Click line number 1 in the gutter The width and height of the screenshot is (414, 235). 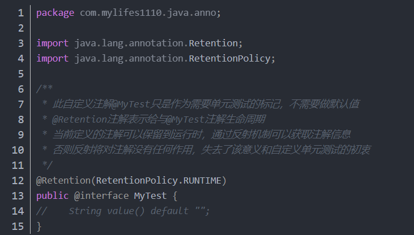pyautogui.click(x=21, y=13)
